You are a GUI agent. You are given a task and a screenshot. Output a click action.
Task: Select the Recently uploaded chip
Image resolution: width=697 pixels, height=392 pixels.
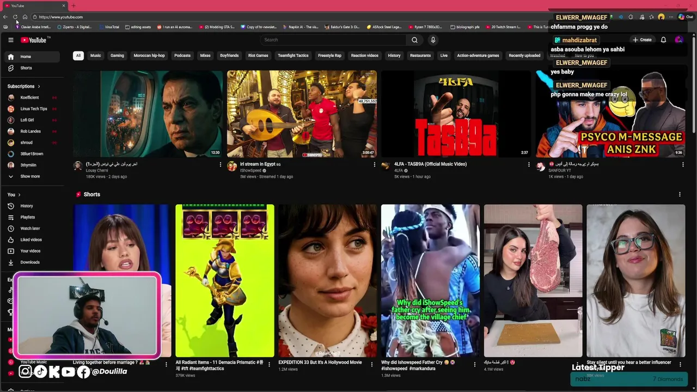click(x=524, y=56)
